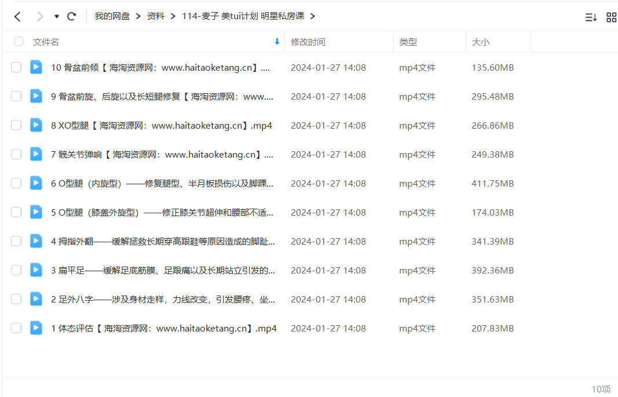Check the box for 10 骨盆前倾 file
Image resolution: width=618 pixels, height=397 pixels.
pos(16,67)
